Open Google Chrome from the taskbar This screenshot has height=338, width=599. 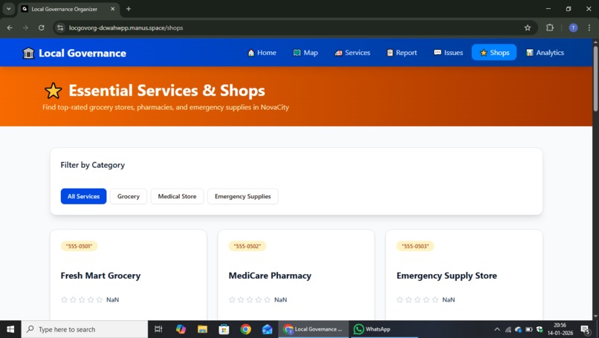(x=246, y=329)
